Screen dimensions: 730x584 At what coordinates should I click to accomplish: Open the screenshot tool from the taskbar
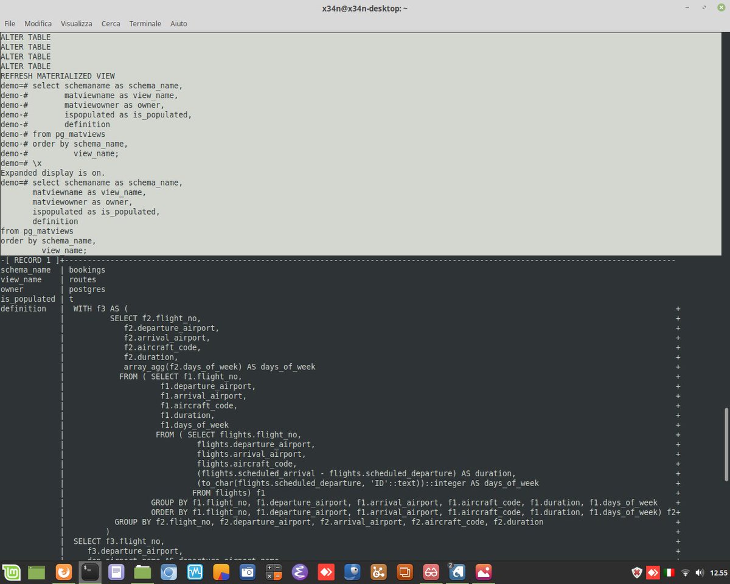[x=247, y=572]
